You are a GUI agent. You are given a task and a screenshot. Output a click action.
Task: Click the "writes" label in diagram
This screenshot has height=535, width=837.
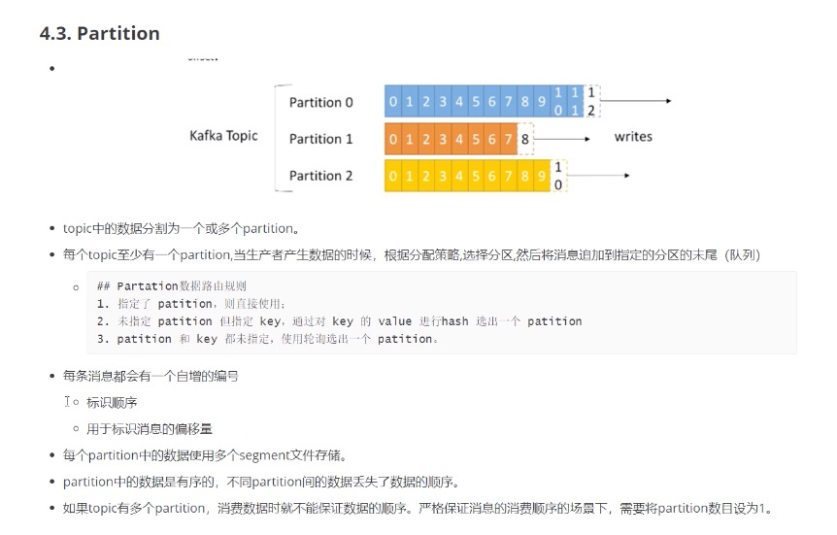pyautogui.click(x=633, y=137)
